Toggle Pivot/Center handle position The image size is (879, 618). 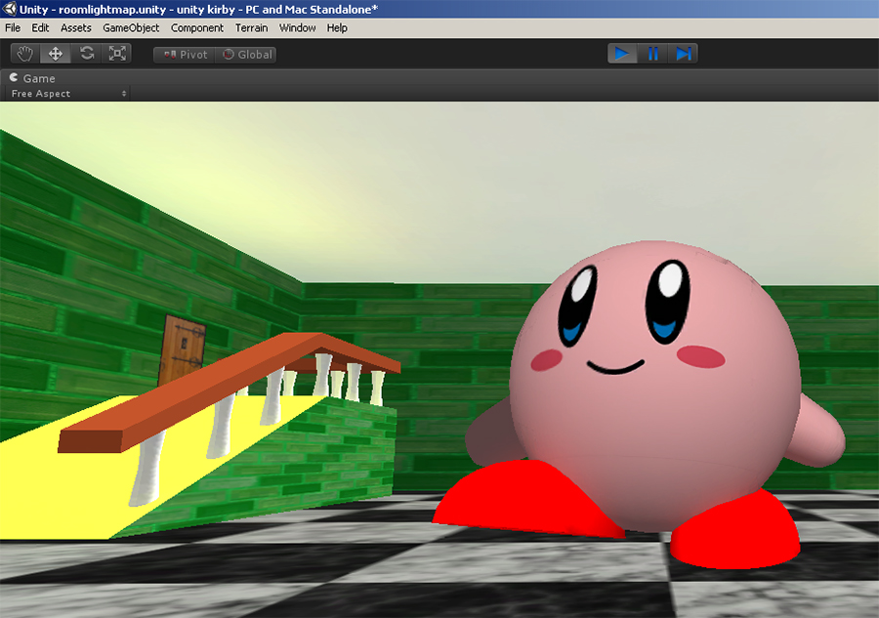pos(185,55)
